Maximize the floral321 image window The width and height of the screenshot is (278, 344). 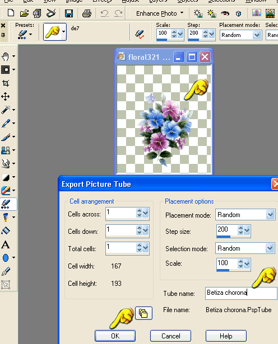(192, 57)
